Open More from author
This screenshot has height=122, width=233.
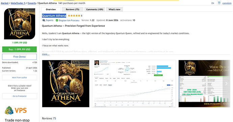20,77
